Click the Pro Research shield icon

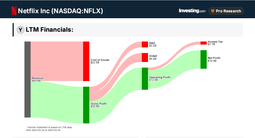coord(213,11)
